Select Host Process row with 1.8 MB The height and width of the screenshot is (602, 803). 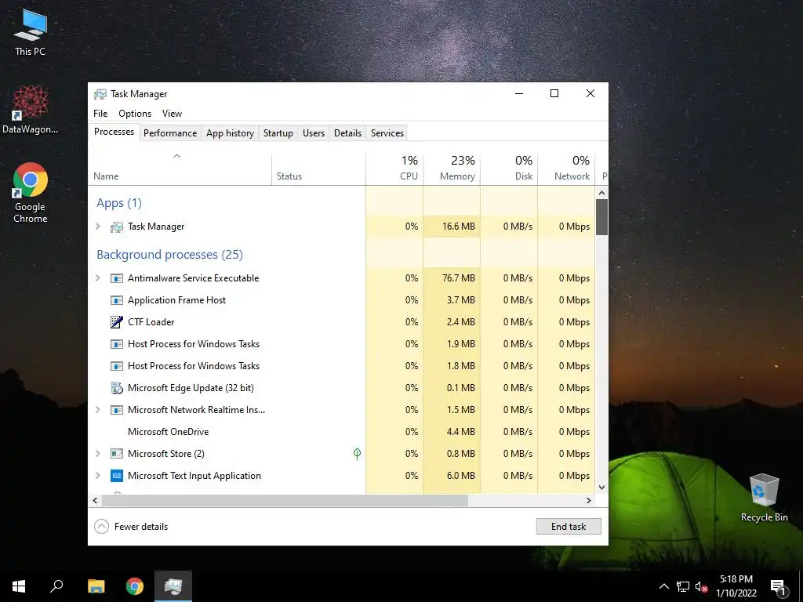point(342,366)
